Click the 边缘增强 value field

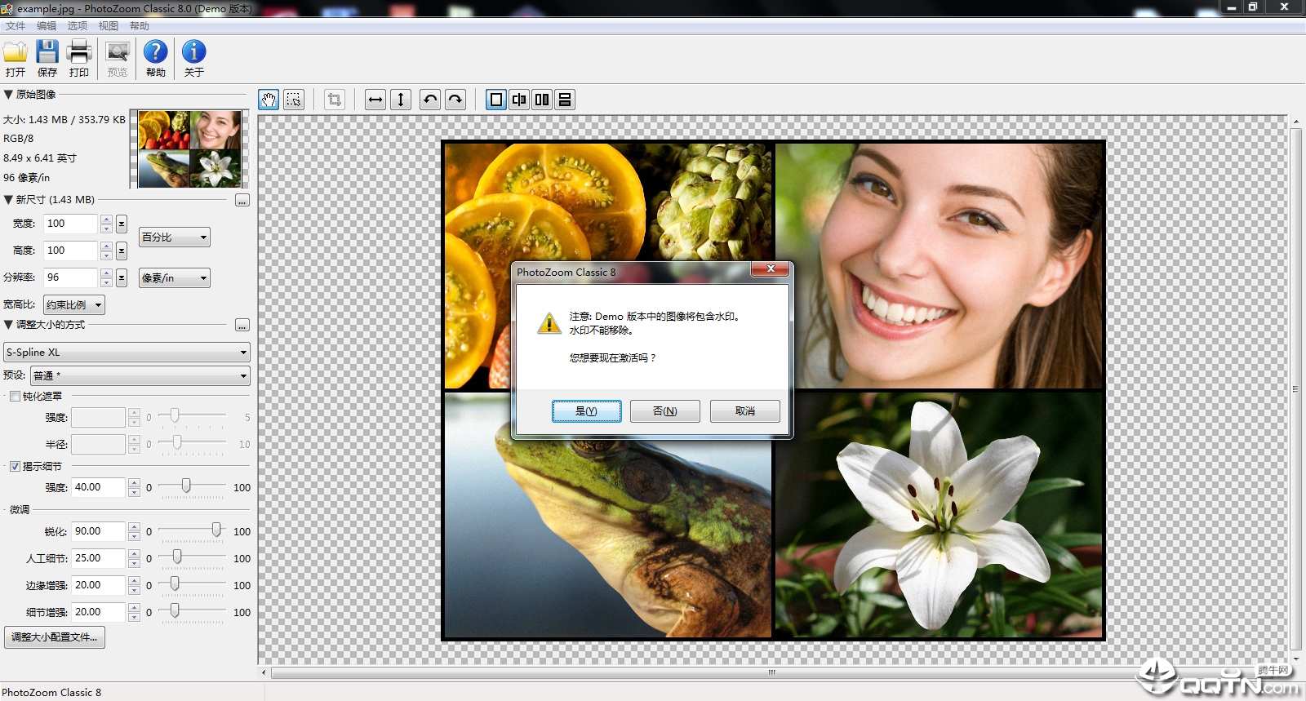(x=99, y=585)
